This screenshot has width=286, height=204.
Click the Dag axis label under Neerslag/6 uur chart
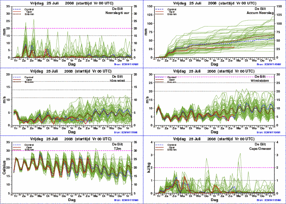[x=71, y=64]
